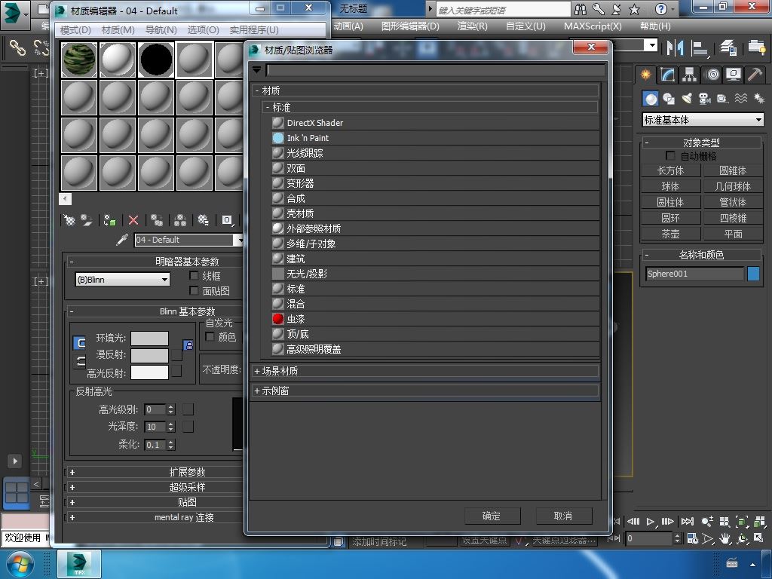The height and width of the screenshot is (579, 772).
Task: Select the camouflage material sample sphere
Action: point(78,60)
